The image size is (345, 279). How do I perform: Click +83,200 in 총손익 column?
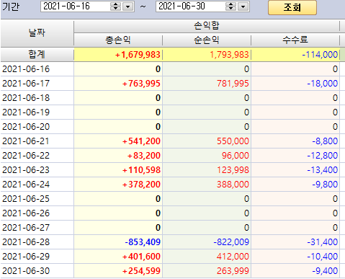coord(118,156)
